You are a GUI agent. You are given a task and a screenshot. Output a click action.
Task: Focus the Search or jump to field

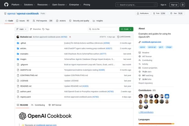click(136, 5)
